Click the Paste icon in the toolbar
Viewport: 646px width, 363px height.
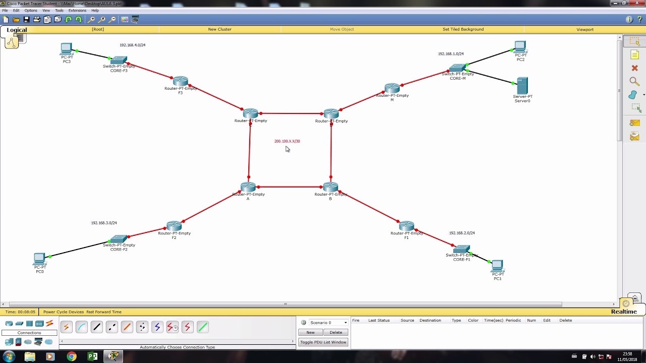58,20
